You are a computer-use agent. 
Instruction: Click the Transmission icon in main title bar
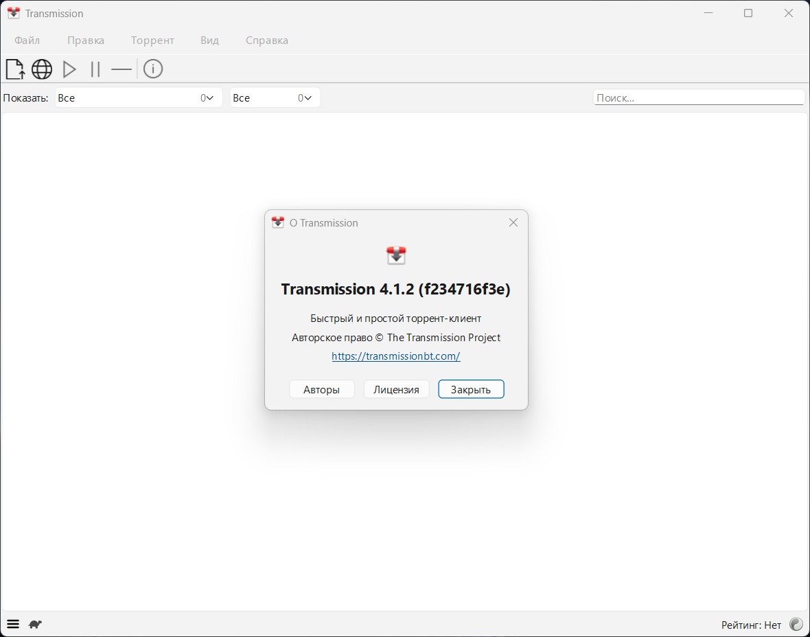(x=14, y=13)
